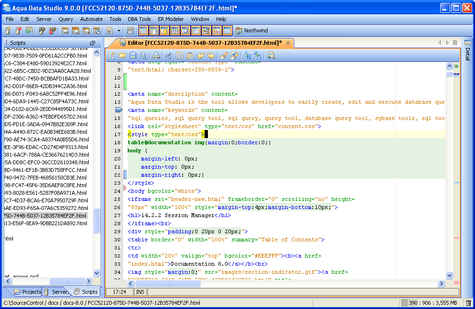Toggle the first highlighted window layout button
475x309 pixels.
[x=143, y=31]
